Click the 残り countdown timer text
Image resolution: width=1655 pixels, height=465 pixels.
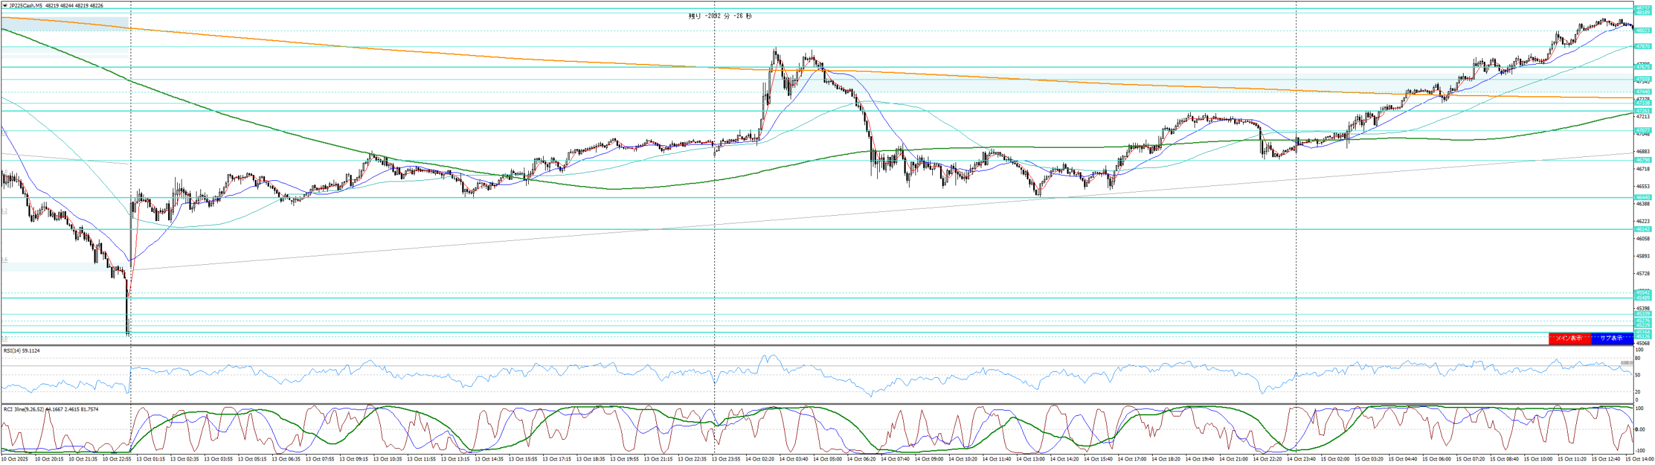720,16
